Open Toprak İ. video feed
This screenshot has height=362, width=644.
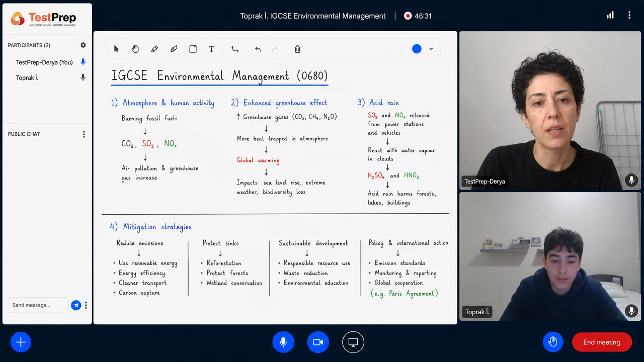pos(550,256)
